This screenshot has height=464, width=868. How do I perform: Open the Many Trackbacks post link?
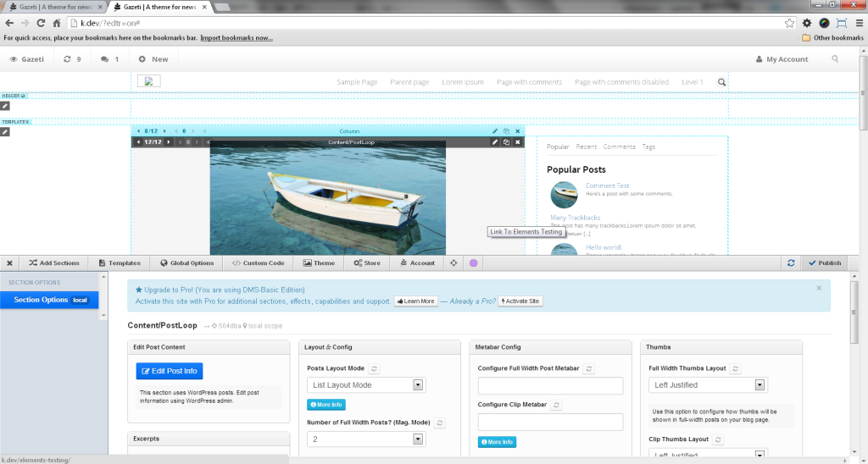click(576, 218)
